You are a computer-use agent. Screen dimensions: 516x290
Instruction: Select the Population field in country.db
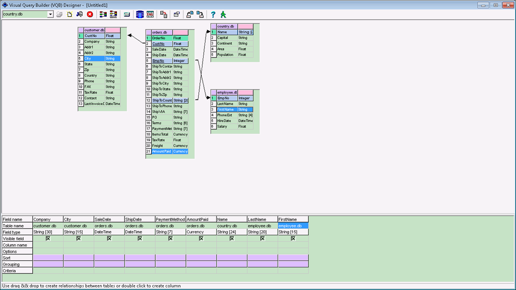click(x=226, y=55)
